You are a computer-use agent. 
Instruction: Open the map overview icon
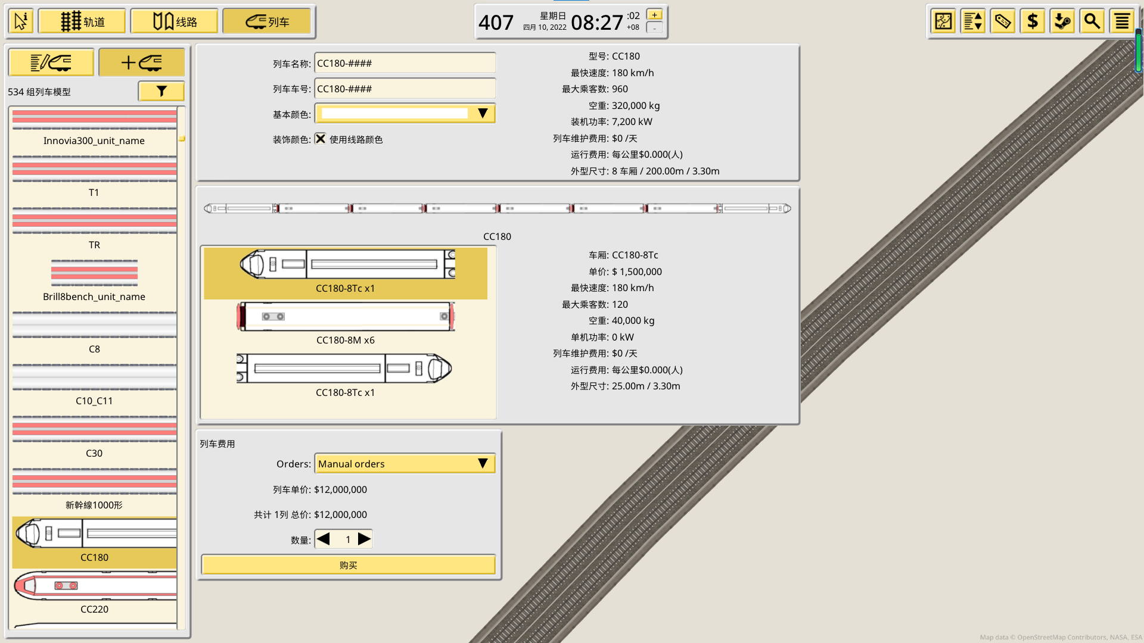(x=943, y=22)
